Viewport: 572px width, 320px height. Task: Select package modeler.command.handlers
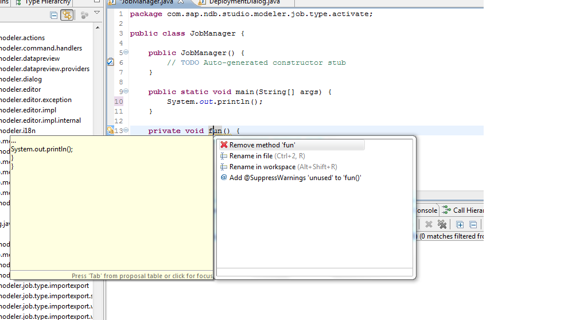pyautogui.click(x=41, y=48)
